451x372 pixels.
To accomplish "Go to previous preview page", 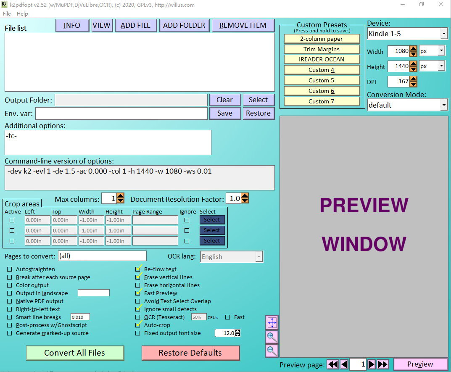I will click(x=344, y=364).
